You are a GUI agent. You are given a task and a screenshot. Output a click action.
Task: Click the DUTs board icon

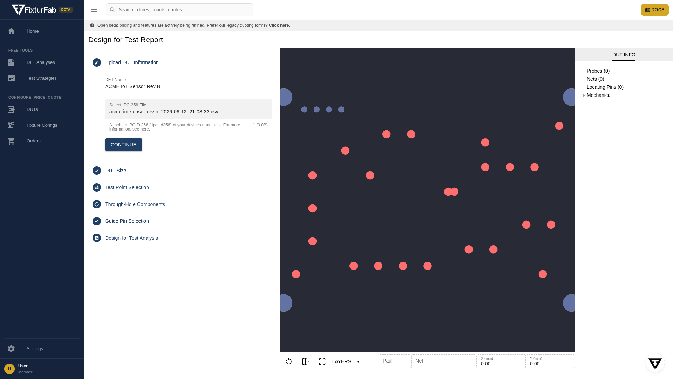coord(11,109)
